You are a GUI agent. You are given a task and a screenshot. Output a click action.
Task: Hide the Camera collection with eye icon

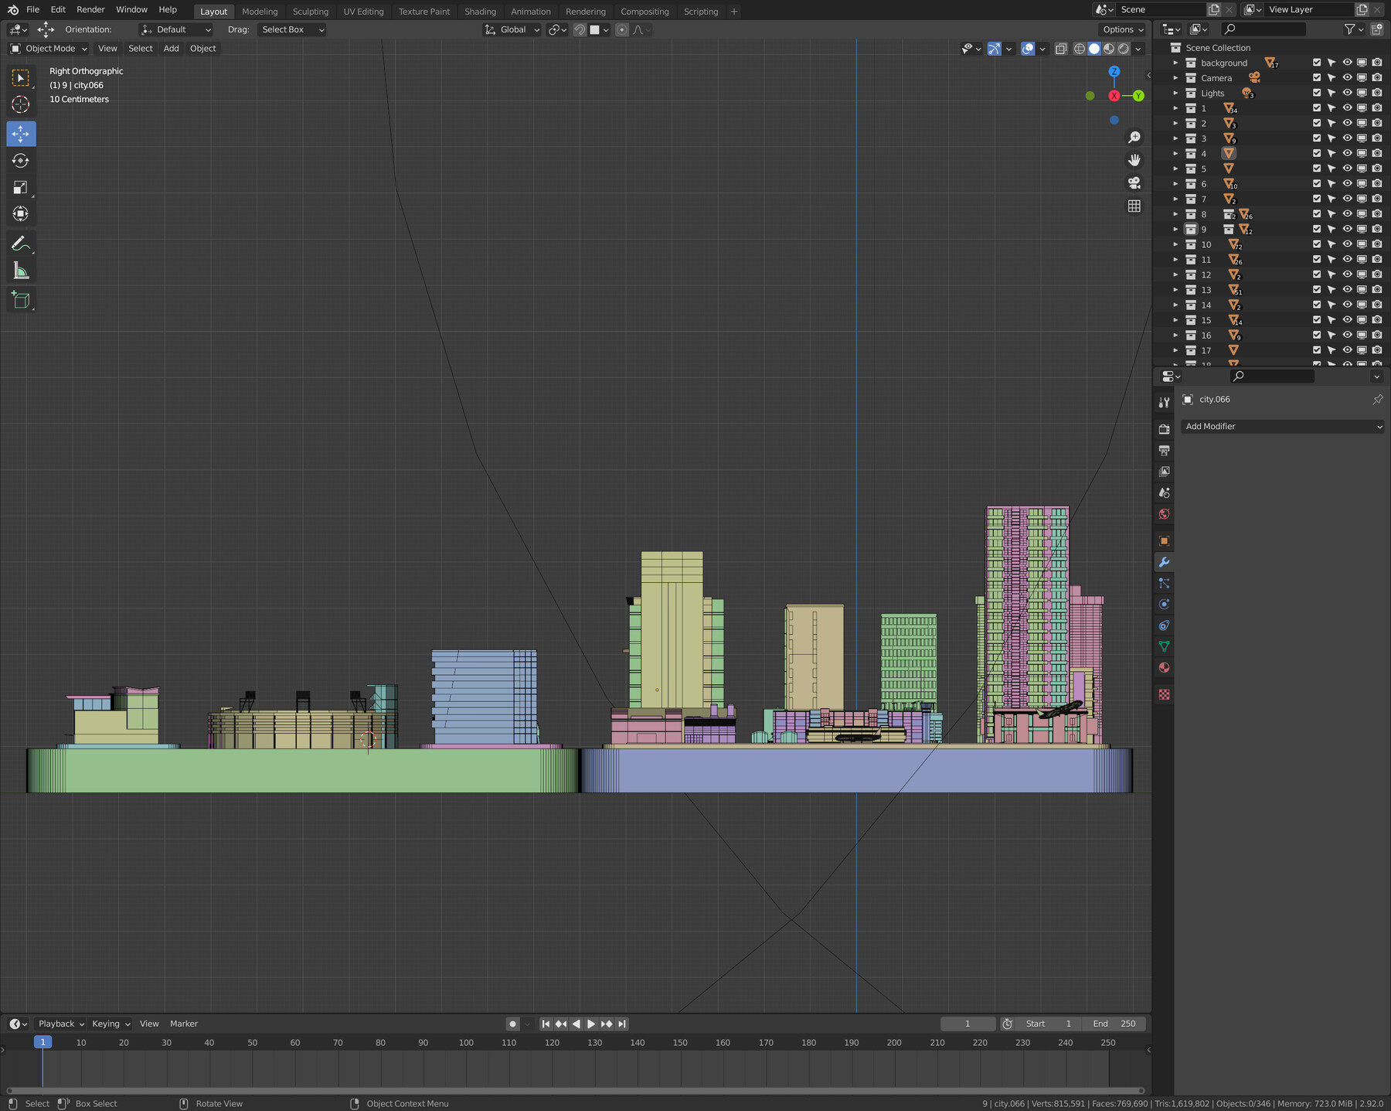pyautogui.click(x=1347, y=77)
